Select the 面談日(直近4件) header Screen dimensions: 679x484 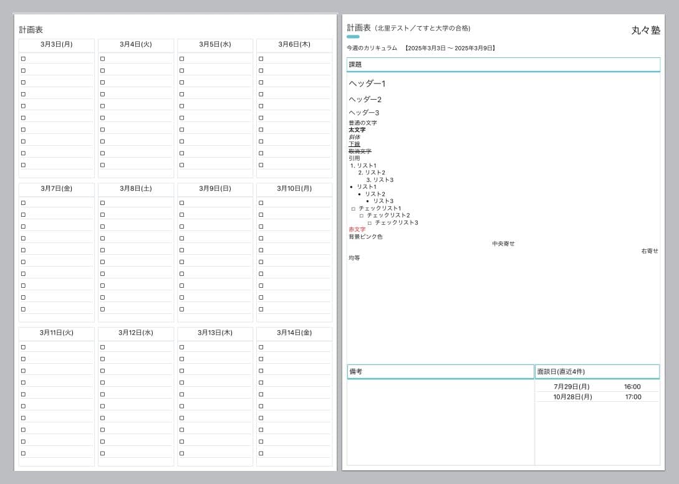click(x=597, y=372)
